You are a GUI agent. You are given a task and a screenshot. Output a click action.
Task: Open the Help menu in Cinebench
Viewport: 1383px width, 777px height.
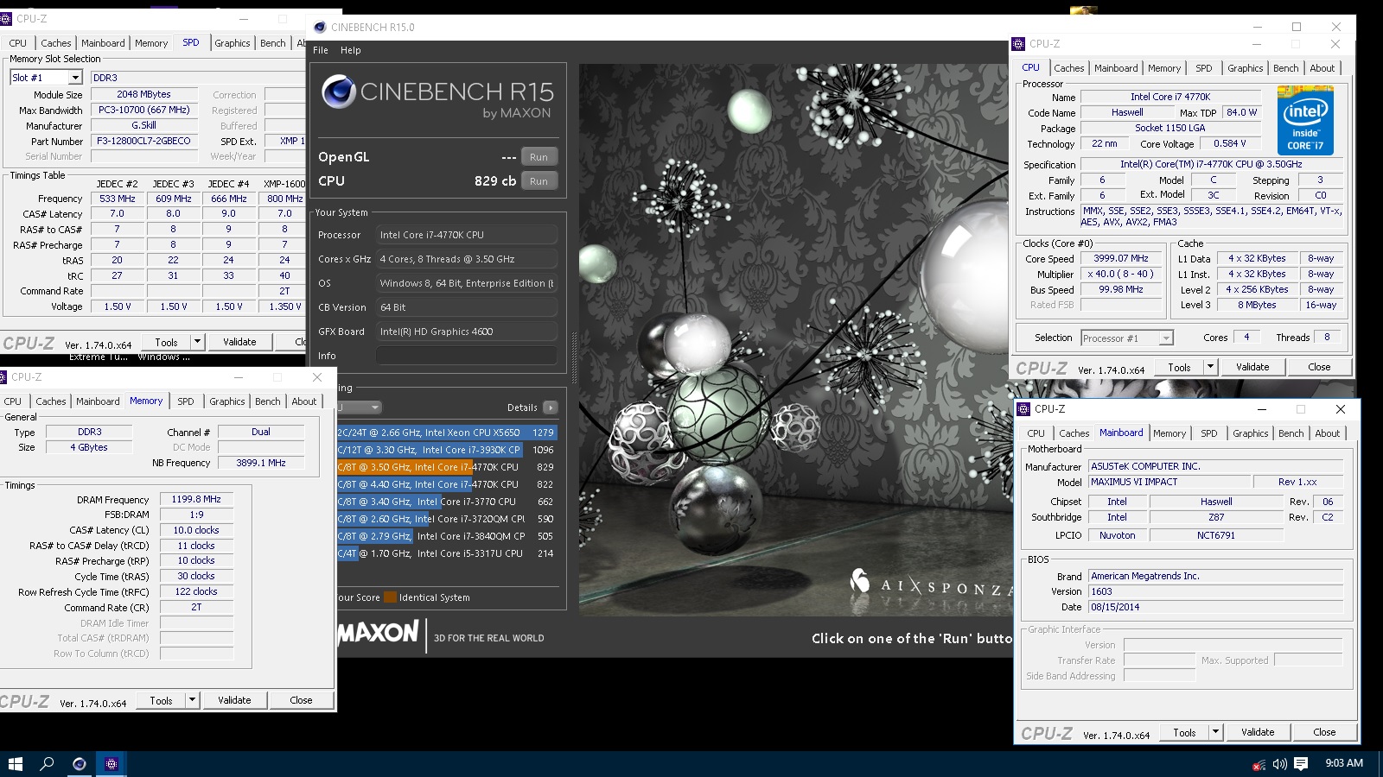(x=351, y=50)
